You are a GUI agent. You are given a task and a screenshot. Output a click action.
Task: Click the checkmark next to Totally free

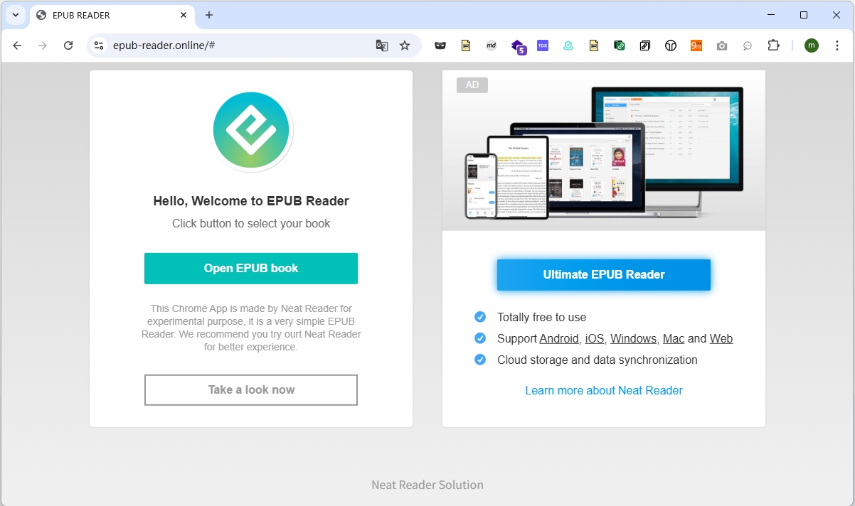(x=480, y=317)
